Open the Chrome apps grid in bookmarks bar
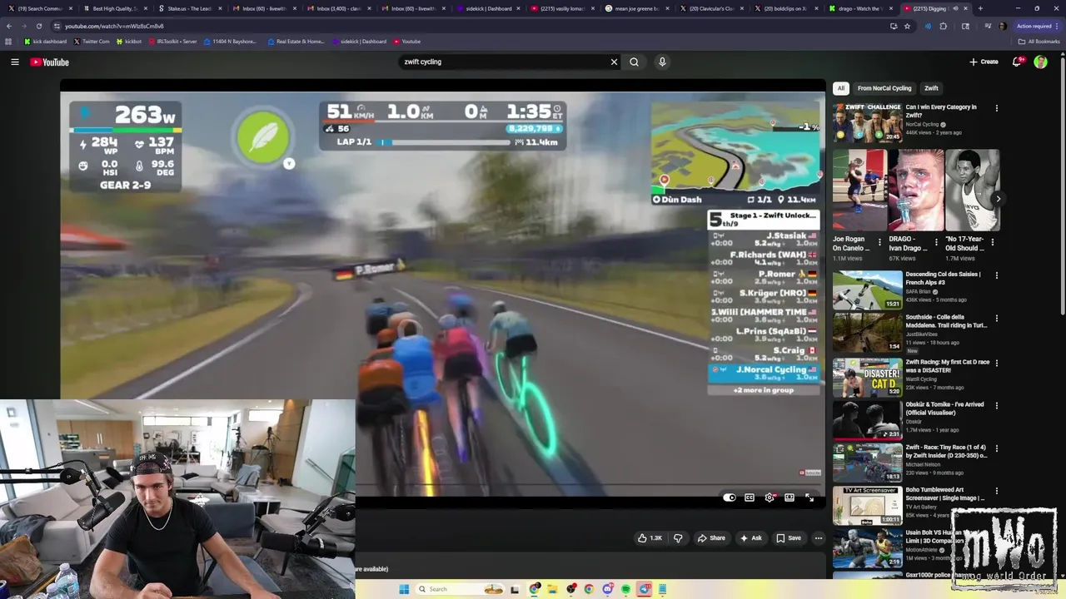The height and width of the screenshot is (599, 1066). (x=9, y=42)
